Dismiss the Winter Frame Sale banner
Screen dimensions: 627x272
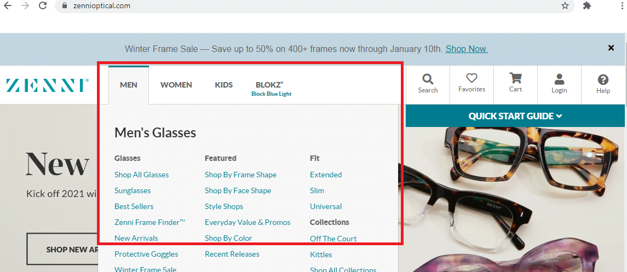coord(611,48)
